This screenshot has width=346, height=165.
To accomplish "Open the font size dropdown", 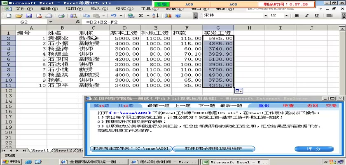I will (286, 15).
